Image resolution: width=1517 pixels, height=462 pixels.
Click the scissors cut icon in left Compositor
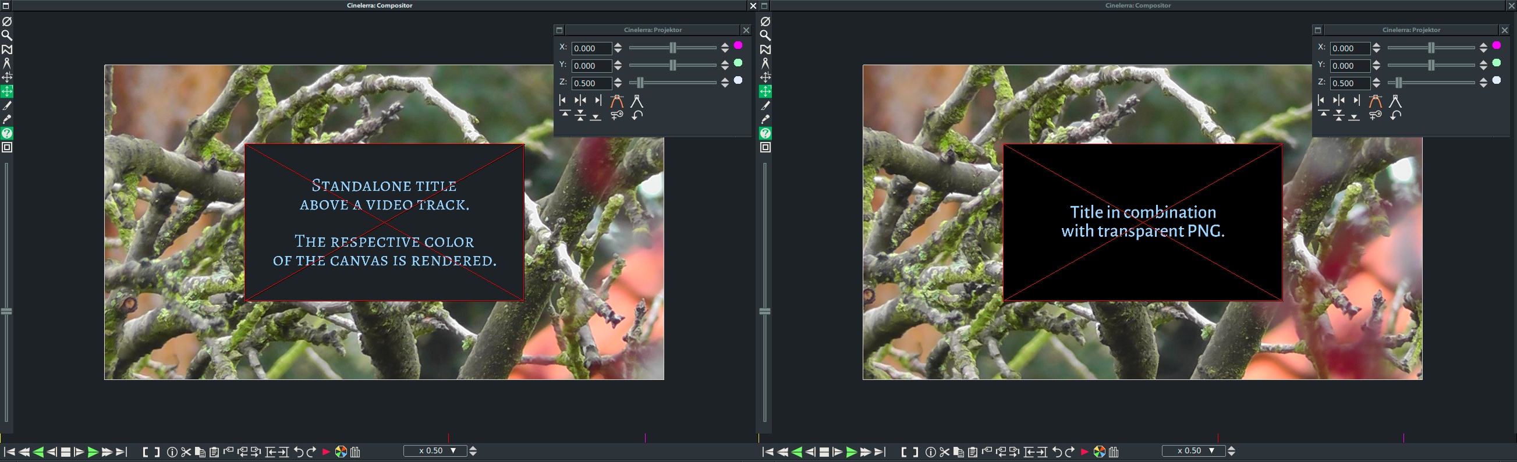coord(186,452)
